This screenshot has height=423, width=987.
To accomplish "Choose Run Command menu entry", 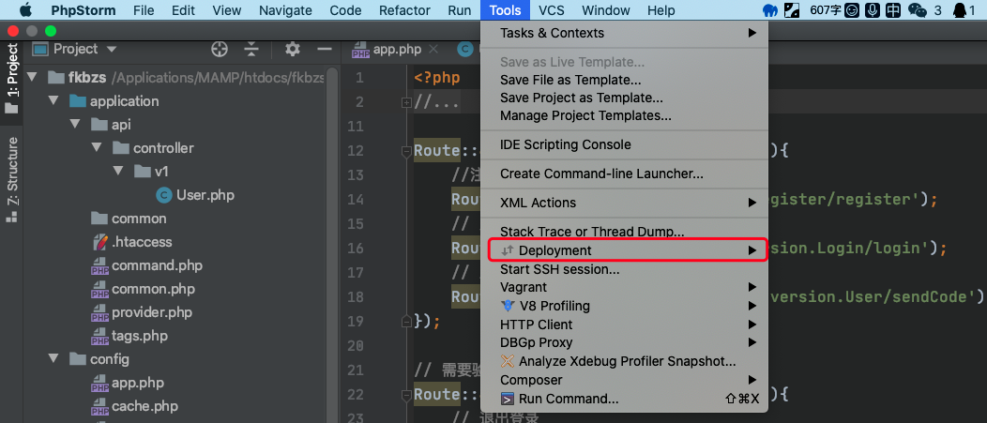I will pos(569,399).
